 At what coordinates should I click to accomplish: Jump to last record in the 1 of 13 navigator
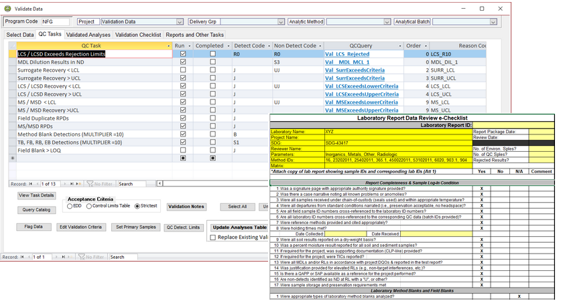(x=72, y=184)
